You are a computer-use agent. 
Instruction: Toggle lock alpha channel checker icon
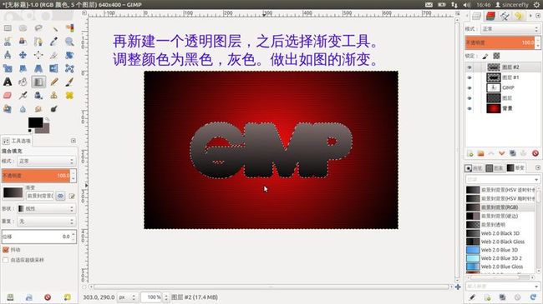pyautogui.click(x=496, y=56)
